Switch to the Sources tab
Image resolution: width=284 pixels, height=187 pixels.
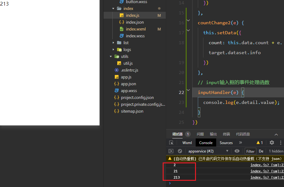tap(226, 143)
